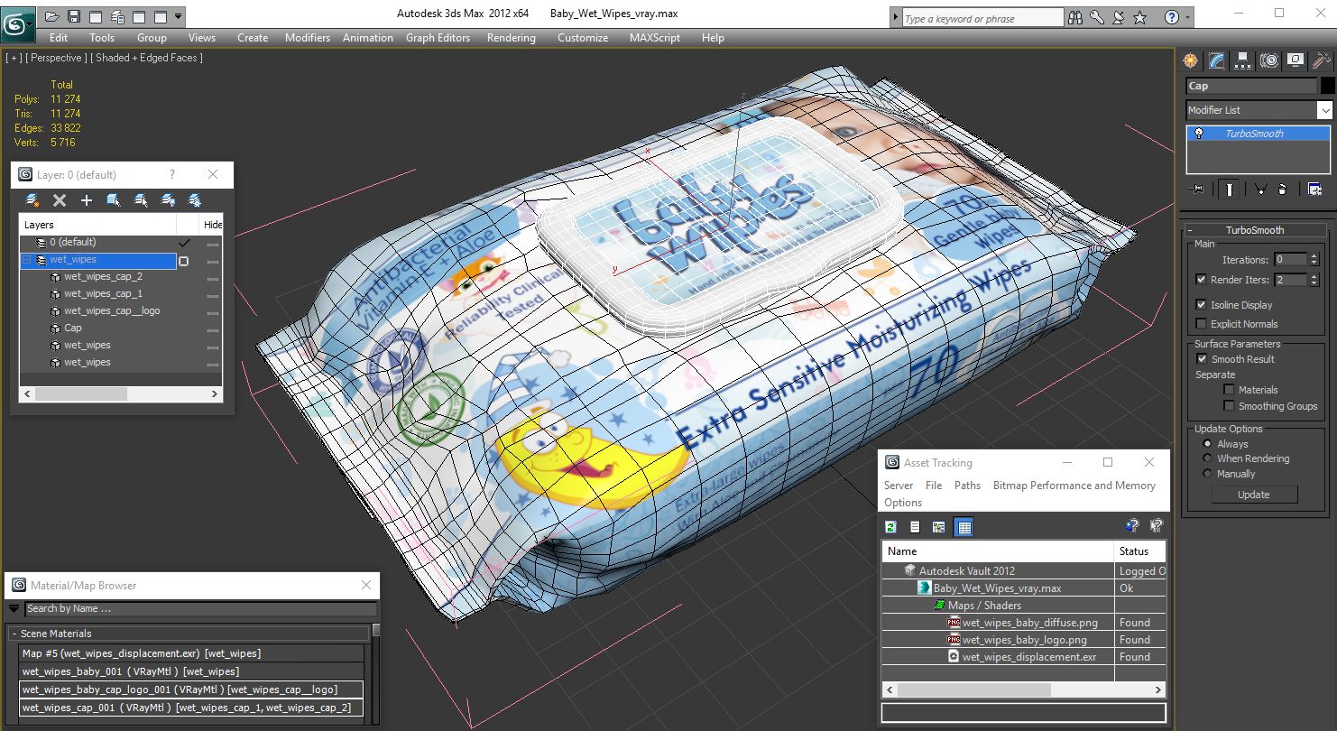Collapse the wet_wipes layer tree node
1337x731 pixels.
pos(26,260)
